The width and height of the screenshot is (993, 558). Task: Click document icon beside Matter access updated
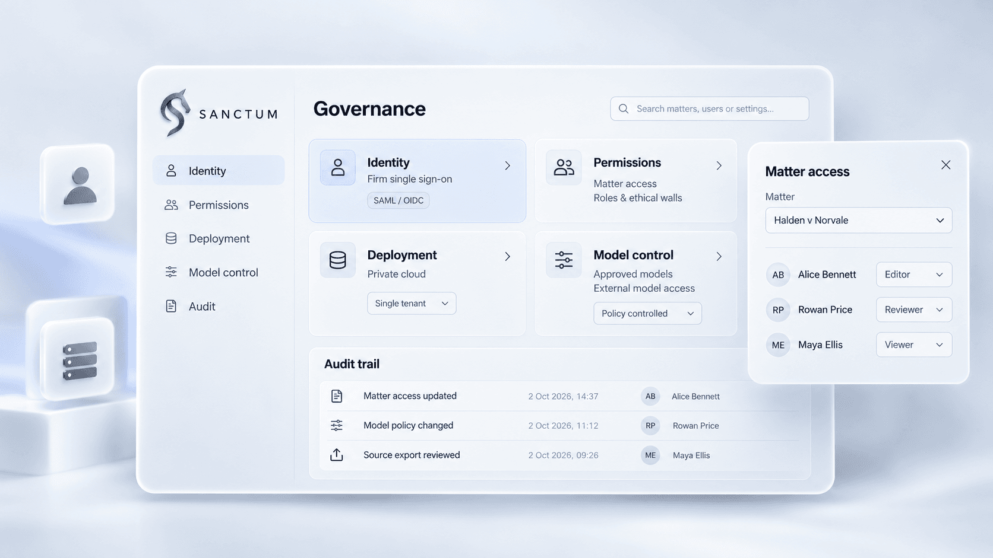pos(337,396)
